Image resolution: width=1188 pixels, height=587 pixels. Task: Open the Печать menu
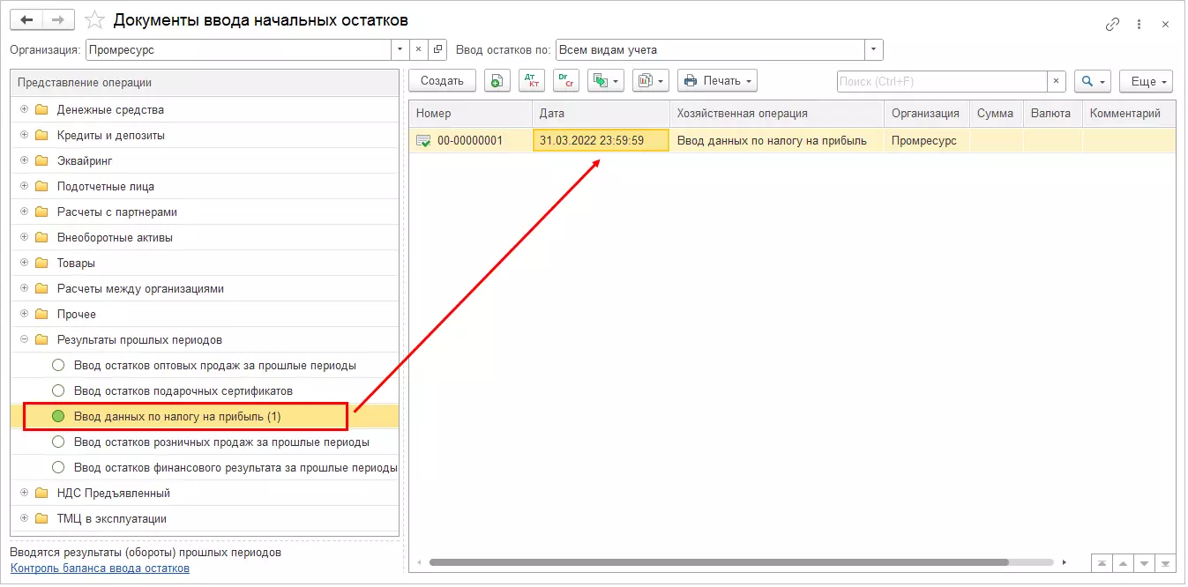click(718, 81)
